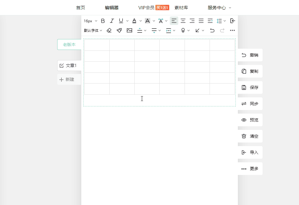The image size is (299, 205).
Task: Click the lightbulb icon in the toolbar
Action: pos(183,30)
